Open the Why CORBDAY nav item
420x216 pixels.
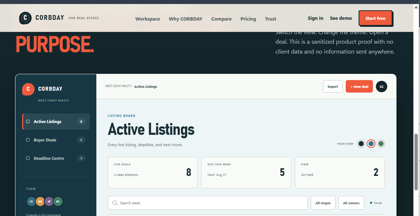[186, 19]
